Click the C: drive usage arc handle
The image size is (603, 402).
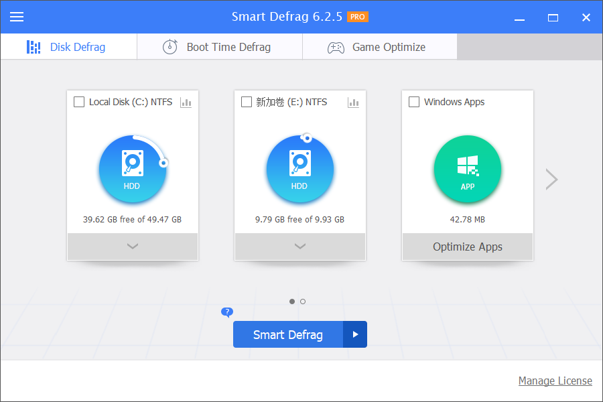pyautogui.click(x=163, y=163)
